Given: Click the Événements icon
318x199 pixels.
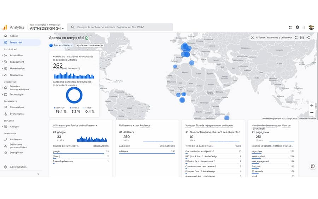Looking at the screenshot, I should pos(6,114).
